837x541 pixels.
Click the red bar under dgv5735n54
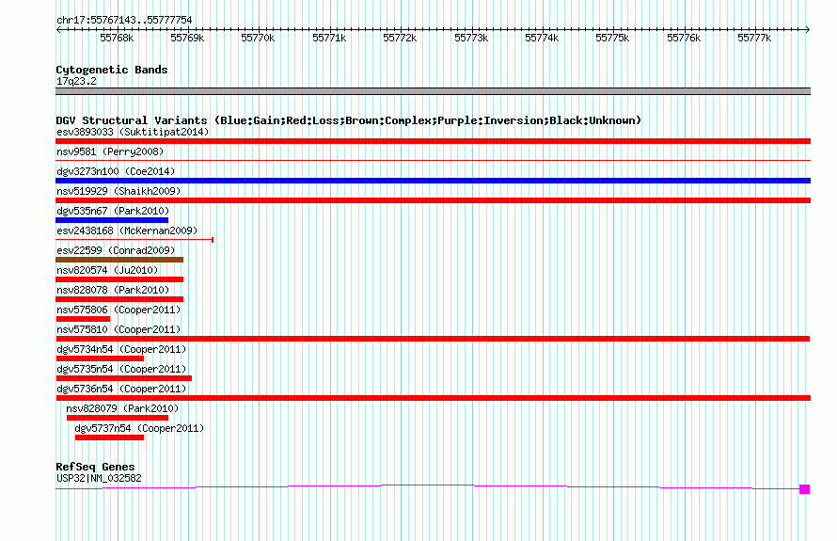124,378
